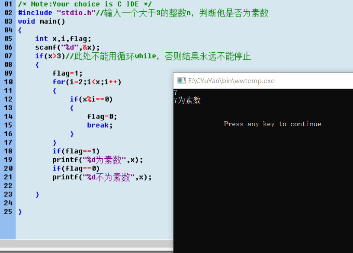Click the 'if(x>3)' line with comment

(x=143, y=56)
